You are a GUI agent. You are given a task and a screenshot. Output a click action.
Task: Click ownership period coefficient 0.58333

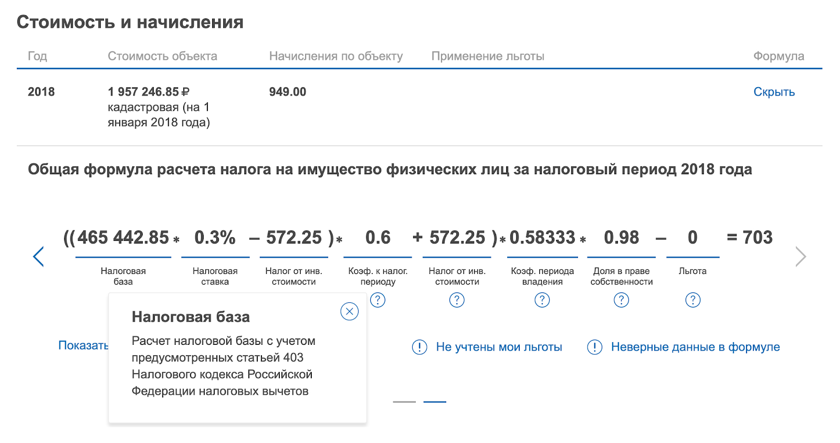tap(542, 237)
